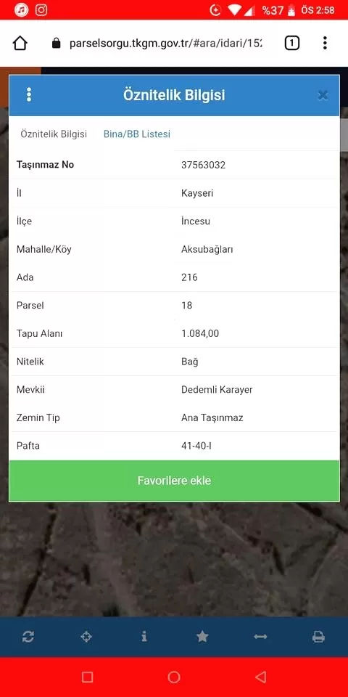Open the three-dot menu in Öznitelik Bilgisi header
Image resolution: width=348 pixels, height=697 pixels.
[29, 94]
